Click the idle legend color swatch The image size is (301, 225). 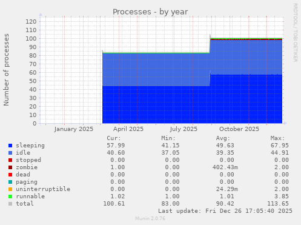pos(10,153)
